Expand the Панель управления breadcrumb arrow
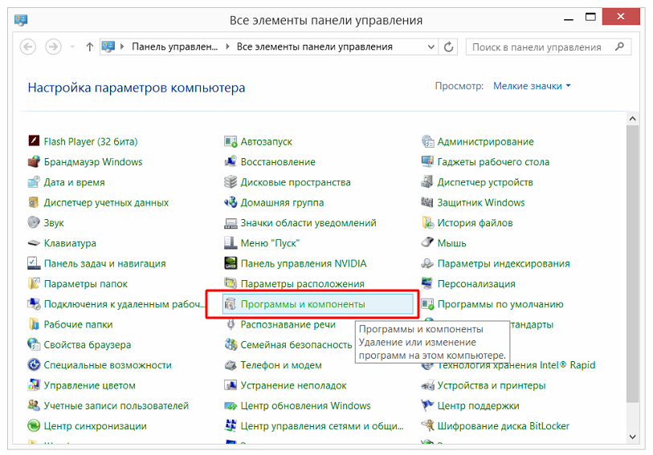The width and height of the screenshot is (653, 455). pos(228,47)
